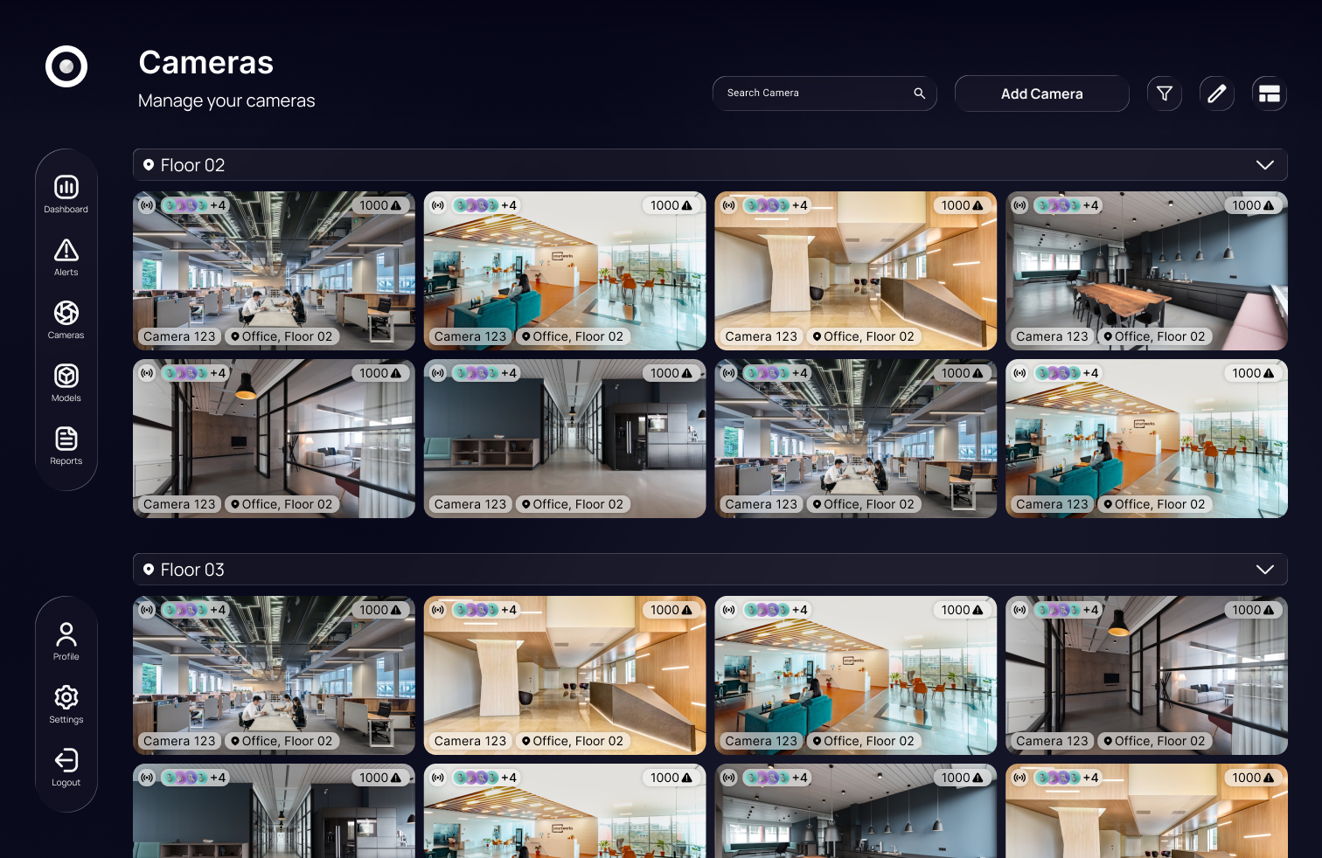The width and height of the screenshot is (1322, 858).
Task: Select the Cameras section in the sidebar
Action: coord(66,313)
